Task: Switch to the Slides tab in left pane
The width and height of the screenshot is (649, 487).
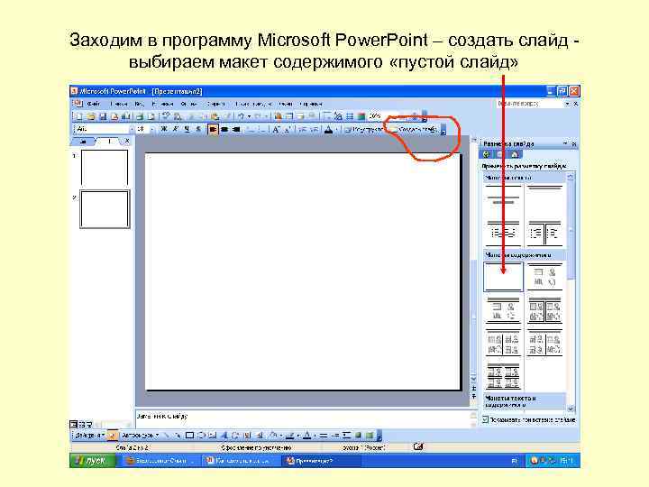Action: click(x=109, y=142)
